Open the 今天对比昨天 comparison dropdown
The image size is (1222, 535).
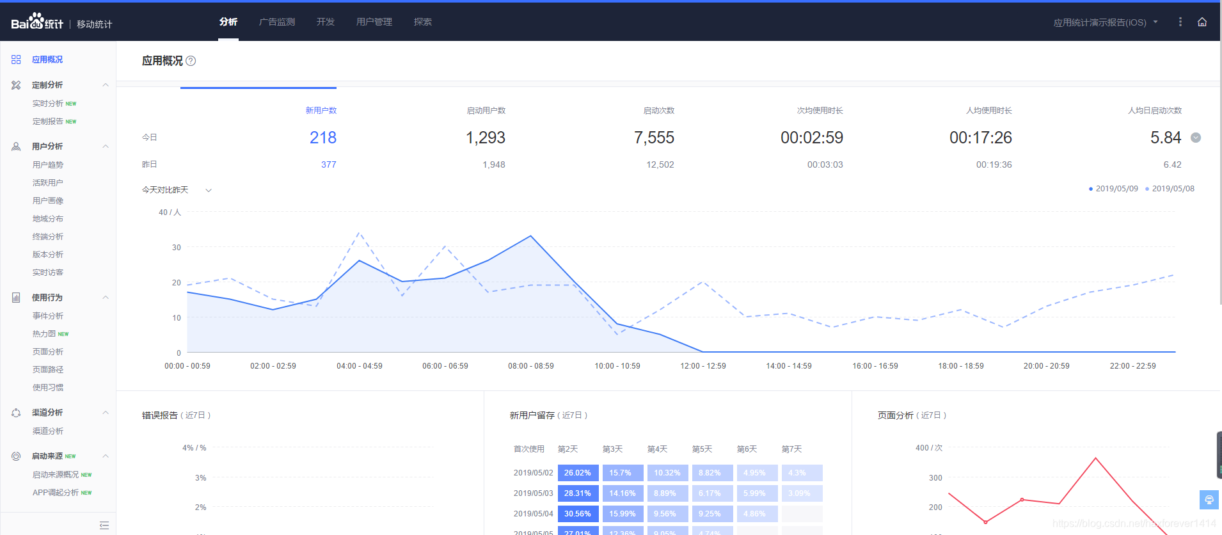(x=177, y=190)
